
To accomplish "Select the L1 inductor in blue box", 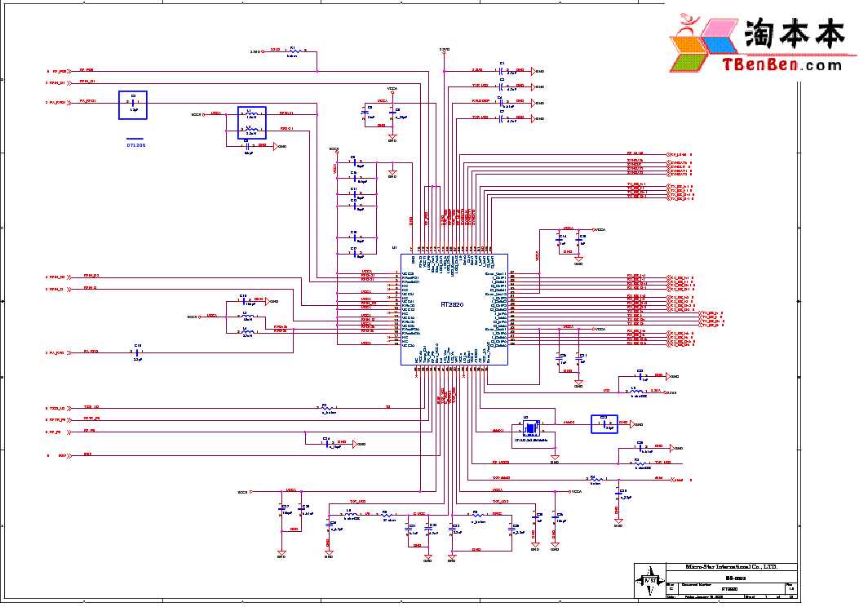I will click(251, 113).
